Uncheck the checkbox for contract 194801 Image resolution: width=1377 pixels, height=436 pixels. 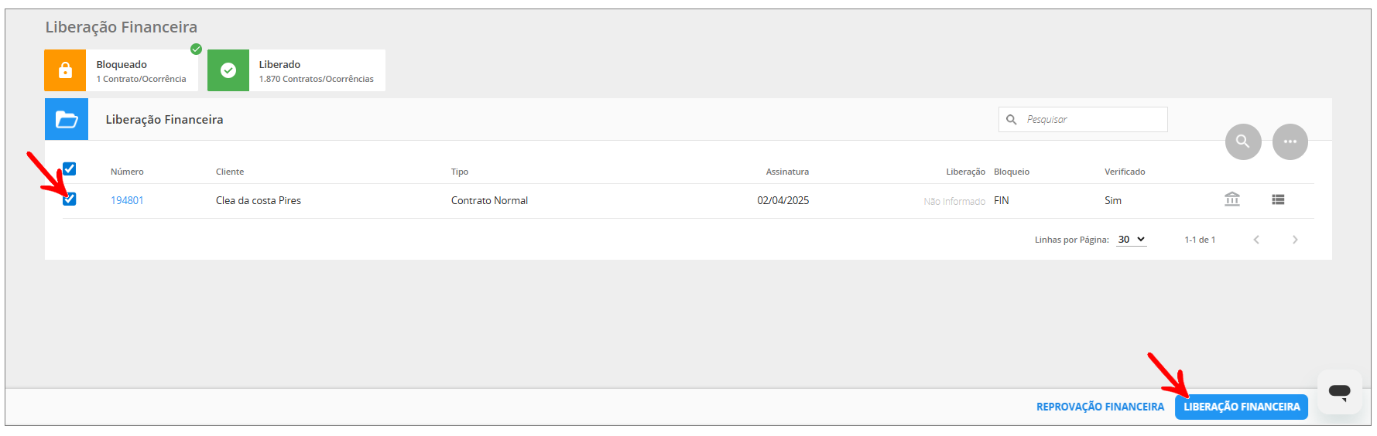(x=70, y=199)
